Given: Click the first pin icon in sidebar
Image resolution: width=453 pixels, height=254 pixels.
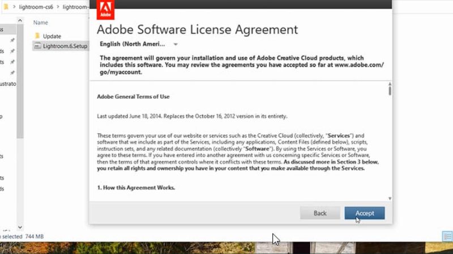Looking at the screenshot, I should click(x=12, y=41).
